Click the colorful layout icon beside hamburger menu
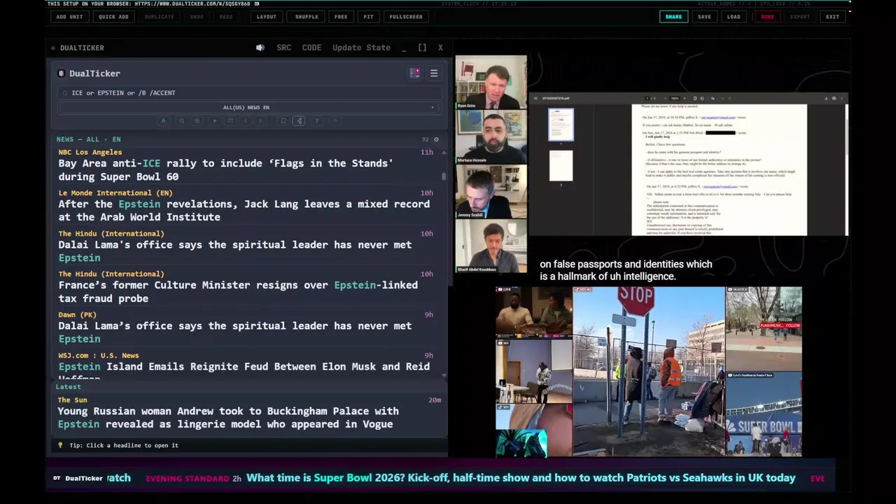 [x=415, y=73]
